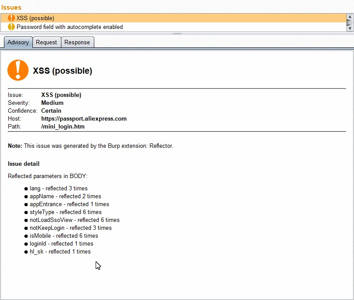Click the yellow Password field issue icon
354x300 pixels.
tap(11, 27)
